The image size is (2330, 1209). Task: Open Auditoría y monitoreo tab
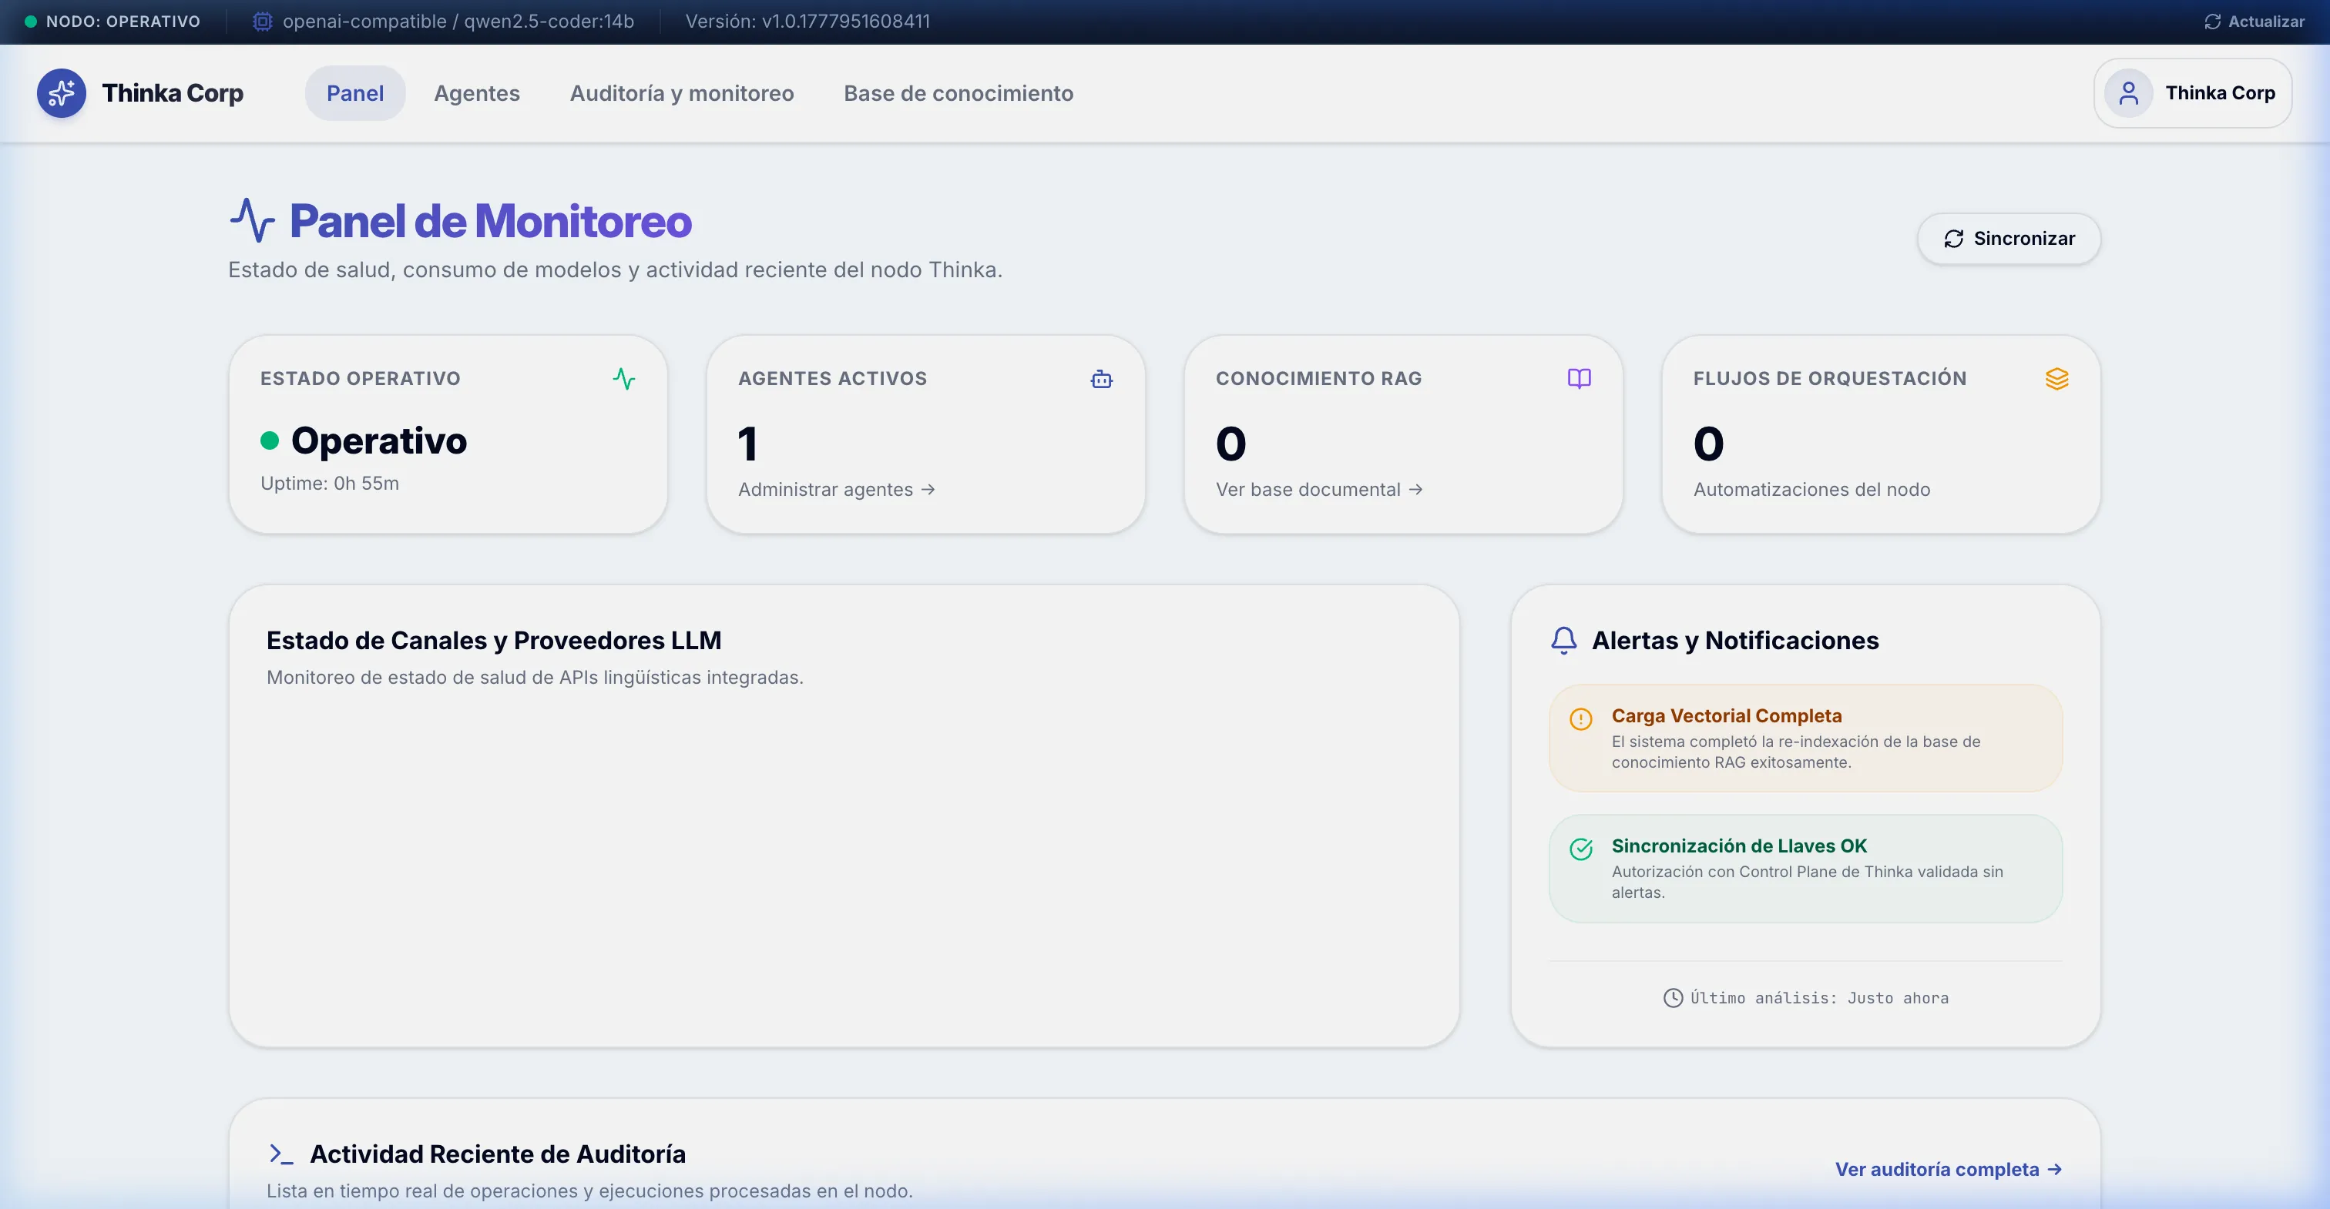tap(682, 93)
